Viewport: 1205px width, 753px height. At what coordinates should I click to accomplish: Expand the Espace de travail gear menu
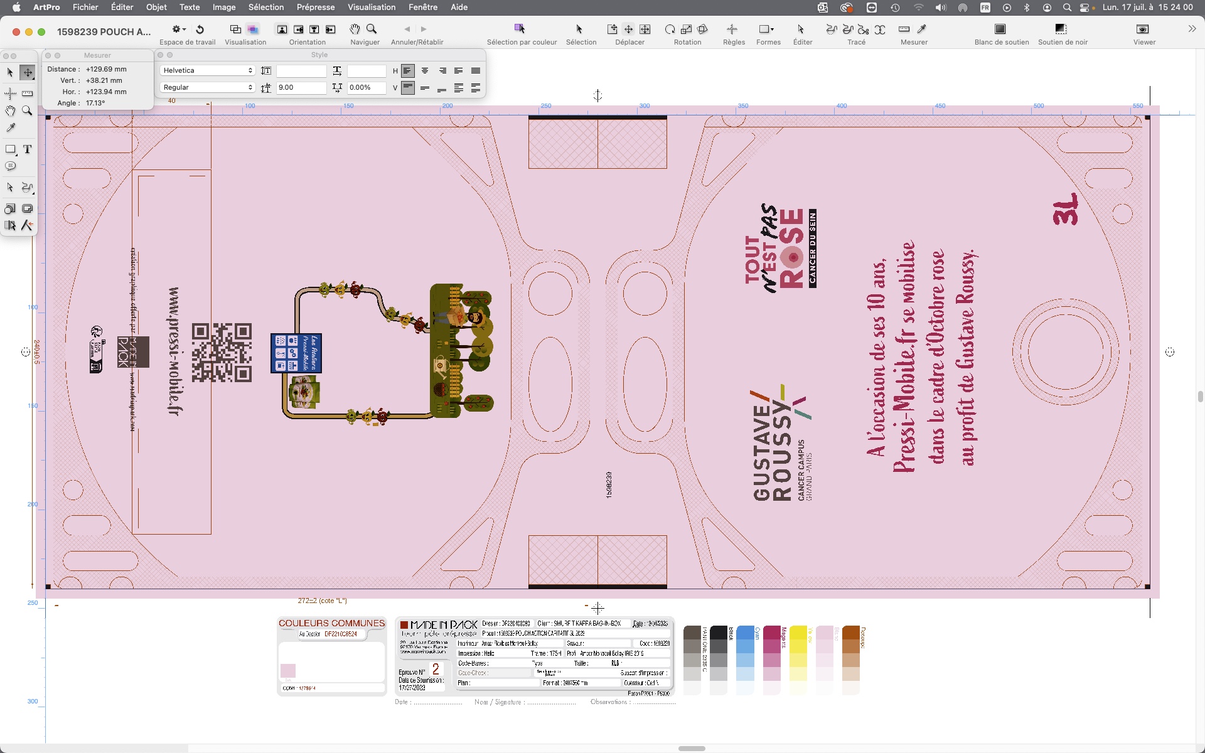coord(179,29)
